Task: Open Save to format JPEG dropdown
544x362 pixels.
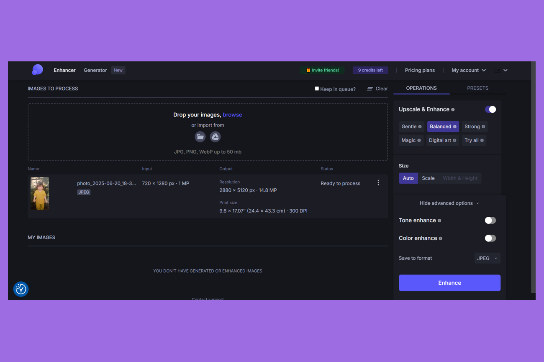Action: coord(487,258)
